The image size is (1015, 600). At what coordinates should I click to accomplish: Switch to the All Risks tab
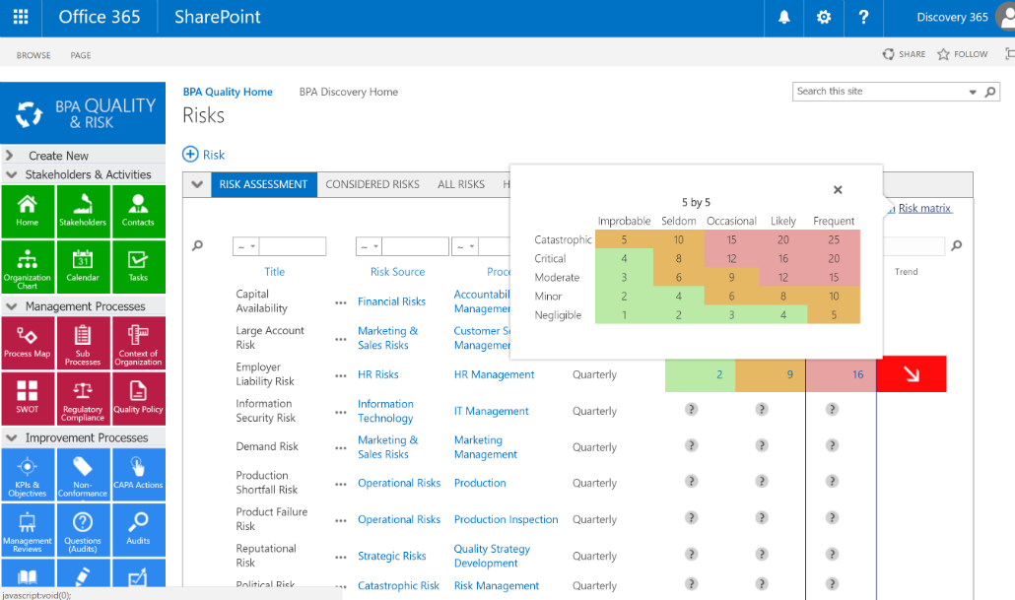pos(461,184)
